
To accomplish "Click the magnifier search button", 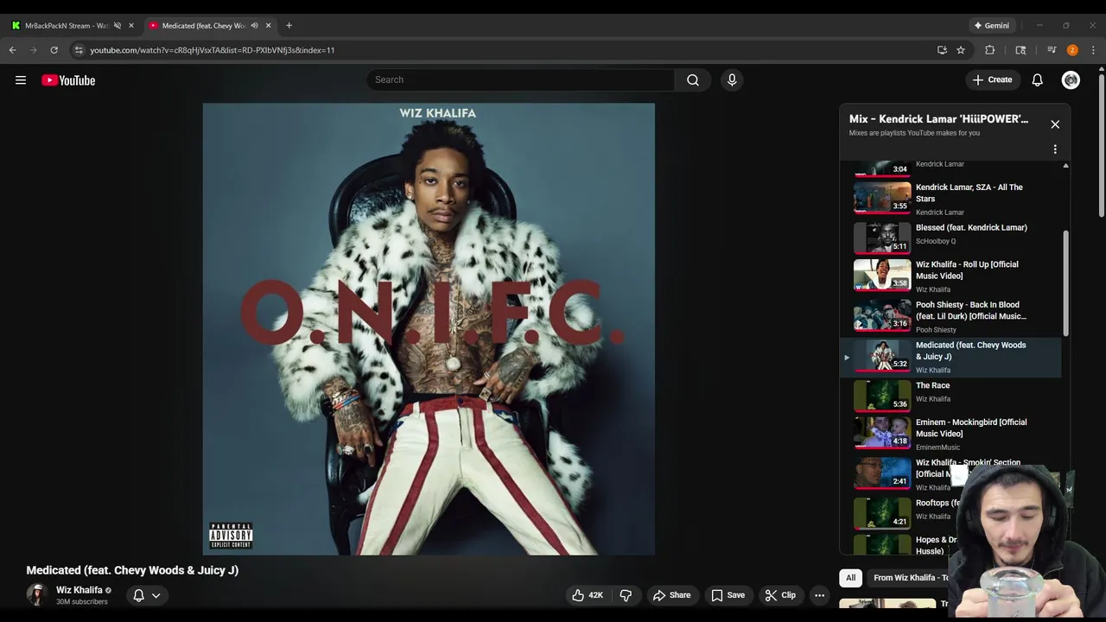I will pos(693,79).
